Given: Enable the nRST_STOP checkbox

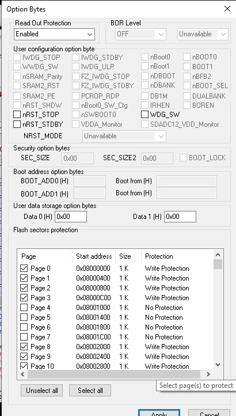Looking at the screenshot, I should coord(17,115).
